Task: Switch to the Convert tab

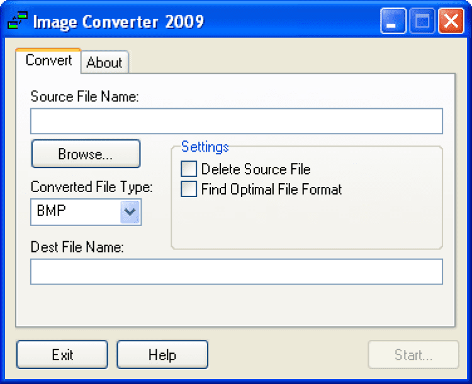Action: point(48,61)
